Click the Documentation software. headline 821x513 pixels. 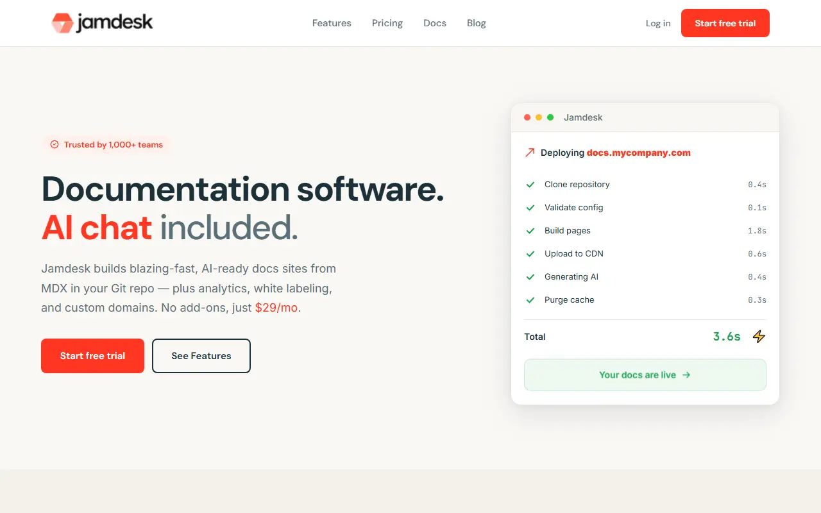[x=242, y=189]
